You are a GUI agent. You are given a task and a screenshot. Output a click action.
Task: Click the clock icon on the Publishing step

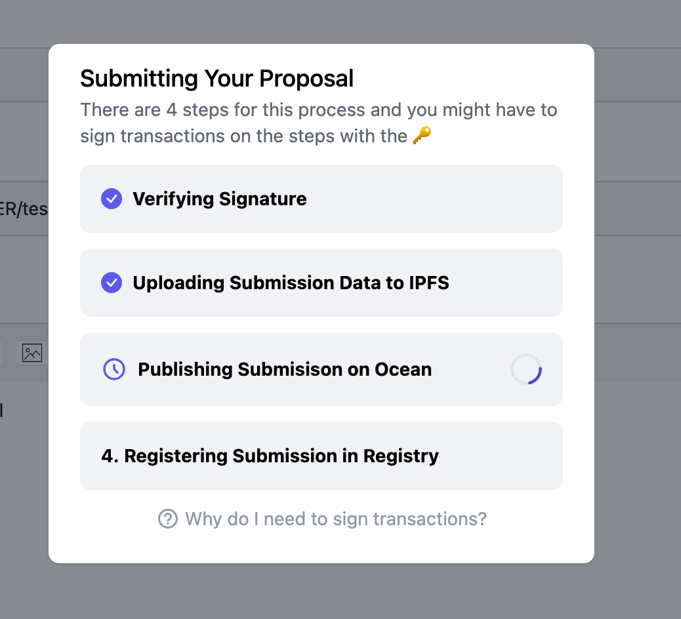114,369
